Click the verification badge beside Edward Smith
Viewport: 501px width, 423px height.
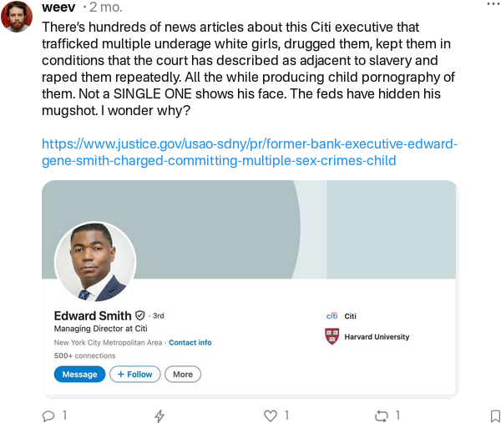[x=140, y=316]
